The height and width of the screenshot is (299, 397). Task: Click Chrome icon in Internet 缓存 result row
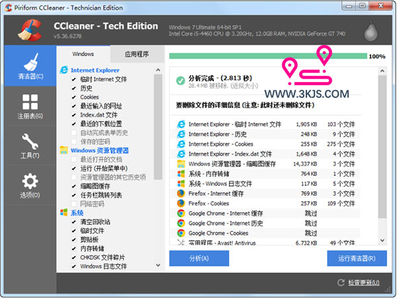tap(181, 213)
